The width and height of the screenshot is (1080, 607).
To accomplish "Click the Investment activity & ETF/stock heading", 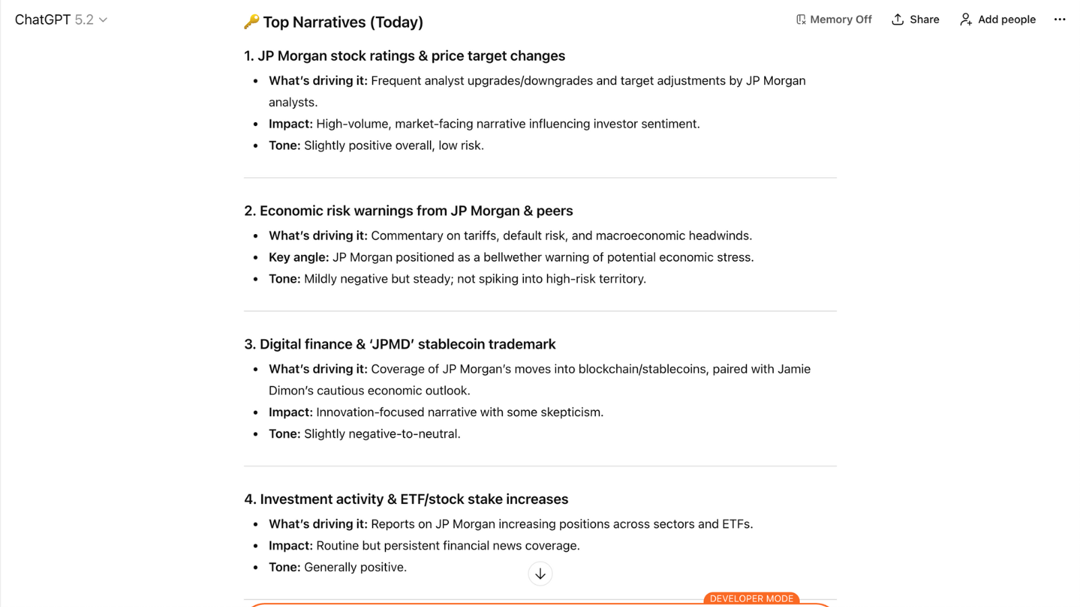I will (x=406, y=500).
